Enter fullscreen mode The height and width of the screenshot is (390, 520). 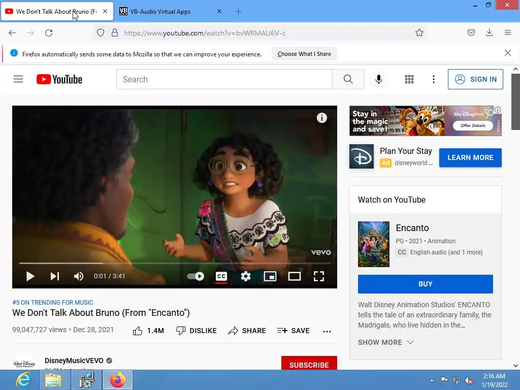pos(319,276)
